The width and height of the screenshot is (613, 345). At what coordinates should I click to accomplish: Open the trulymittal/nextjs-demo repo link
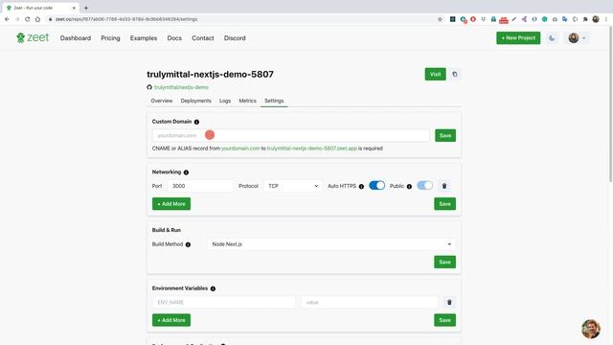click(x=181, y=87)
